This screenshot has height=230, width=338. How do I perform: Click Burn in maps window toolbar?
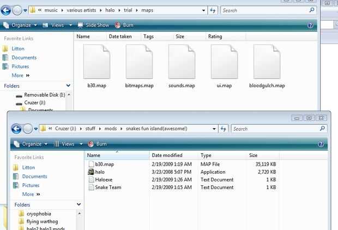point(124,25)
